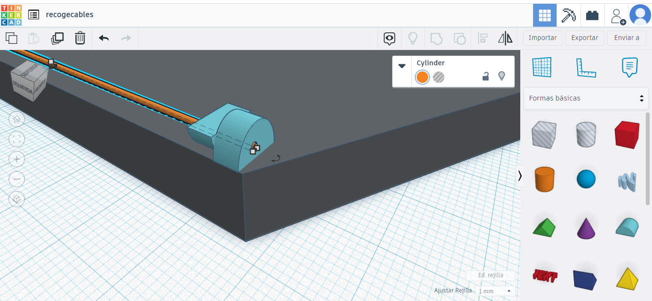Click the Importar button
The width and height of the screenshot is (652, 301).
(543, 38)
